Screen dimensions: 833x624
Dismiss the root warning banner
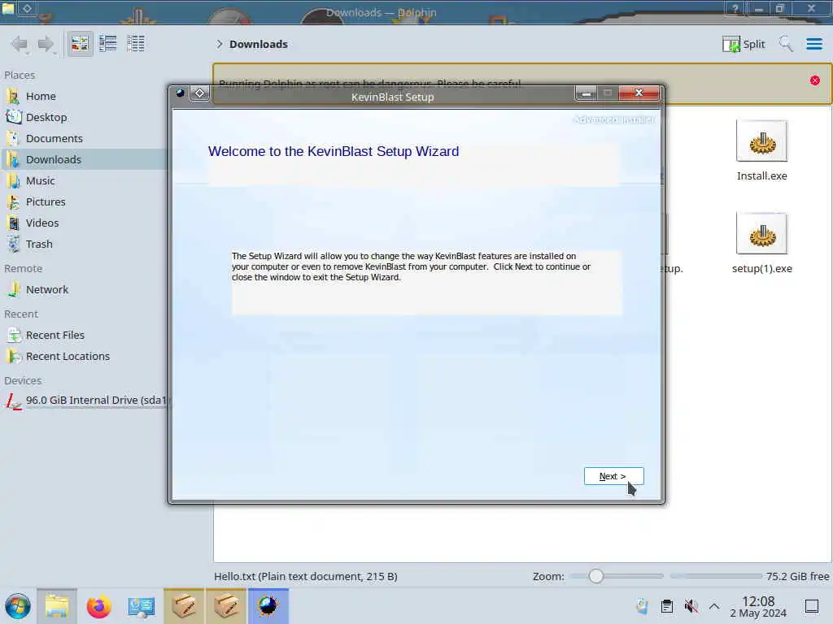[815, 80]
